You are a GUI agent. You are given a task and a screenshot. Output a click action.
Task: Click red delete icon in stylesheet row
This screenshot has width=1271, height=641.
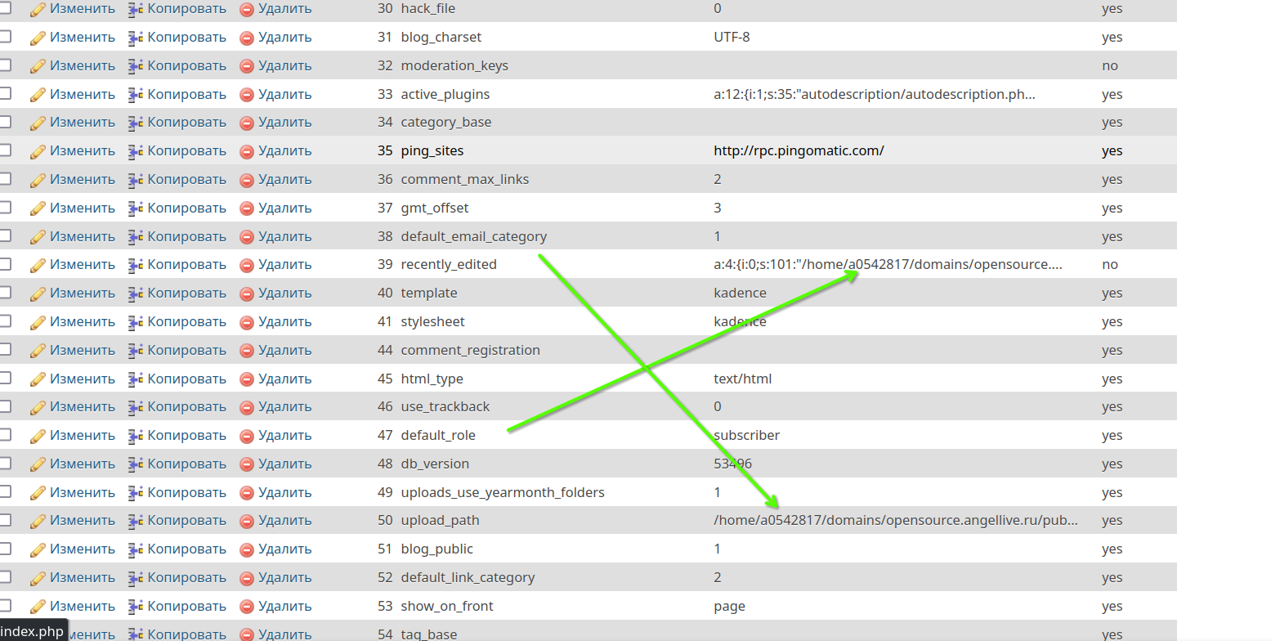pyautogui.click(x=247, y=322)
